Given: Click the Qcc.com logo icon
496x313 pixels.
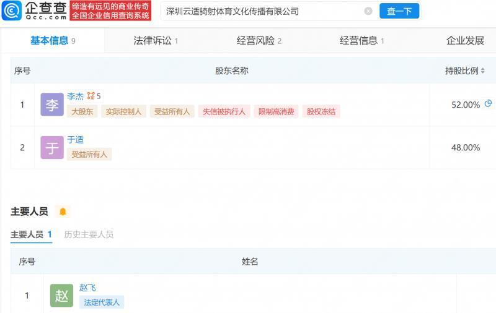Looking at the screenshot, I should (12, 11).
